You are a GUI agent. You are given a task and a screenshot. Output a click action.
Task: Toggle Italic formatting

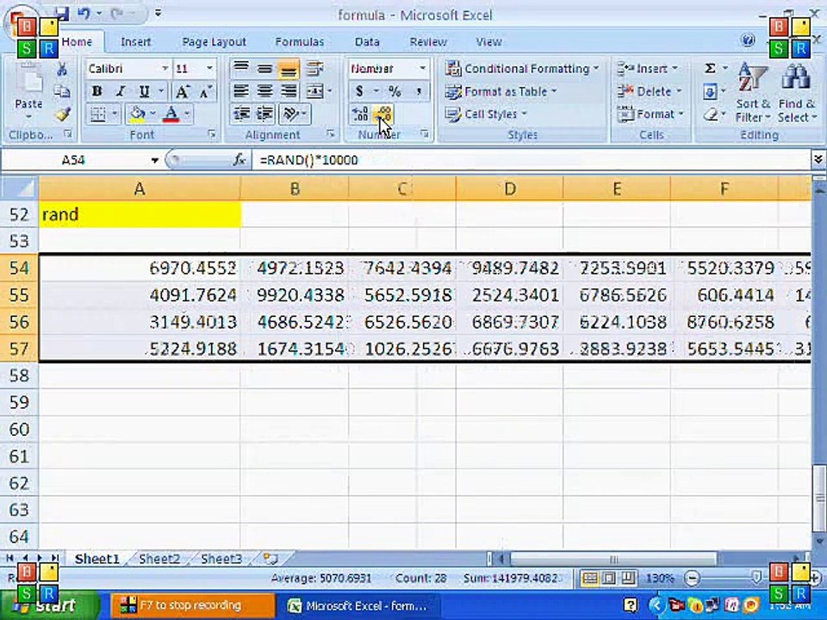pyautogui.click(x=121, y=91)
